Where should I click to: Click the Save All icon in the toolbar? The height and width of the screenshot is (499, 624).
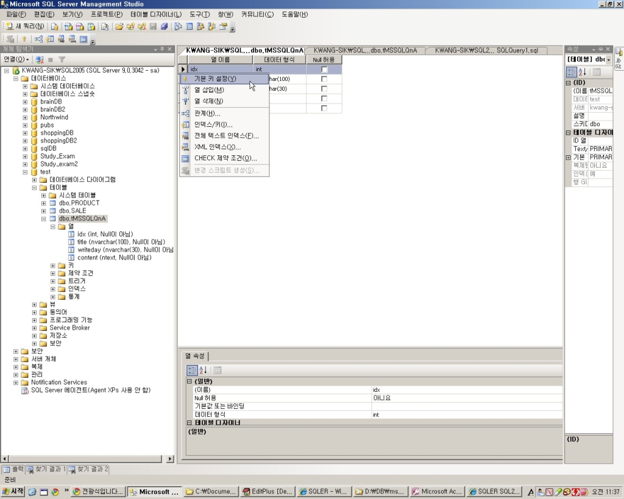(x=164, y=27)
